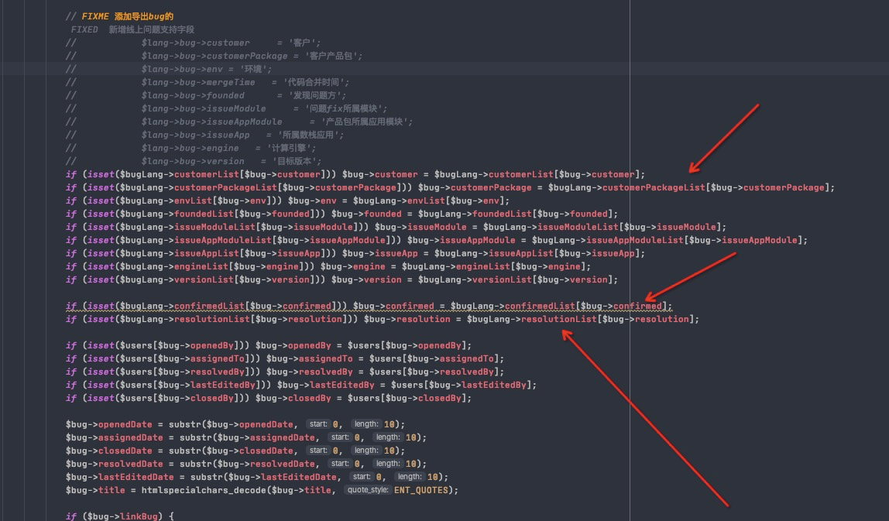This screenshot has height=521, width=889.
Task: Click the if keyword on the closedBy line
Action: [71, 398]
